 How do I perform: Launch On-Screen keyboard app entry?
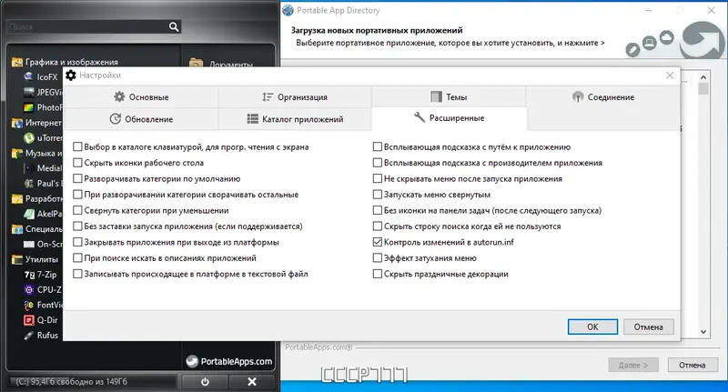[x=43, y=244]
